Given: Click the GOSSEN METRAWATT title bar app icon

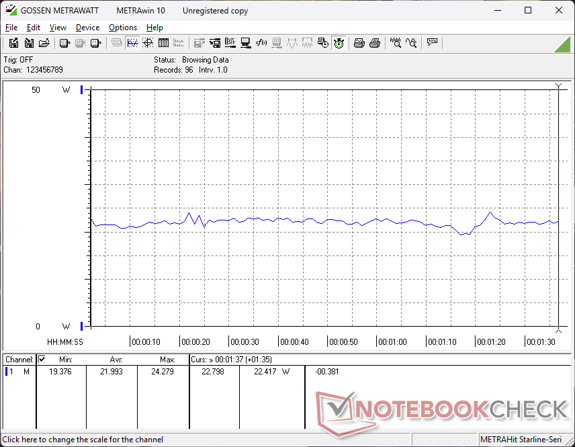Looking at the screenshot, I should [x=11, y=10].
